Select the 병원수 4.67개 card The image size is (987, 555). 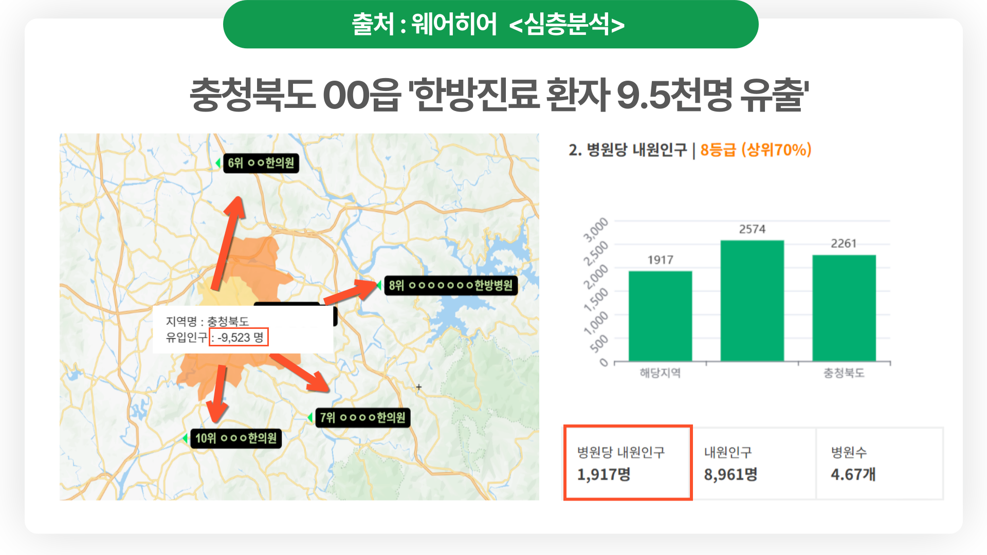(x=880, y=462)
